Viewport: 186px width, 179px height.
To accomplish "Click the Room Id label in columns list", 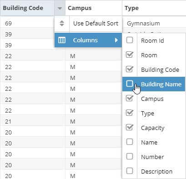I will point(152,40).
